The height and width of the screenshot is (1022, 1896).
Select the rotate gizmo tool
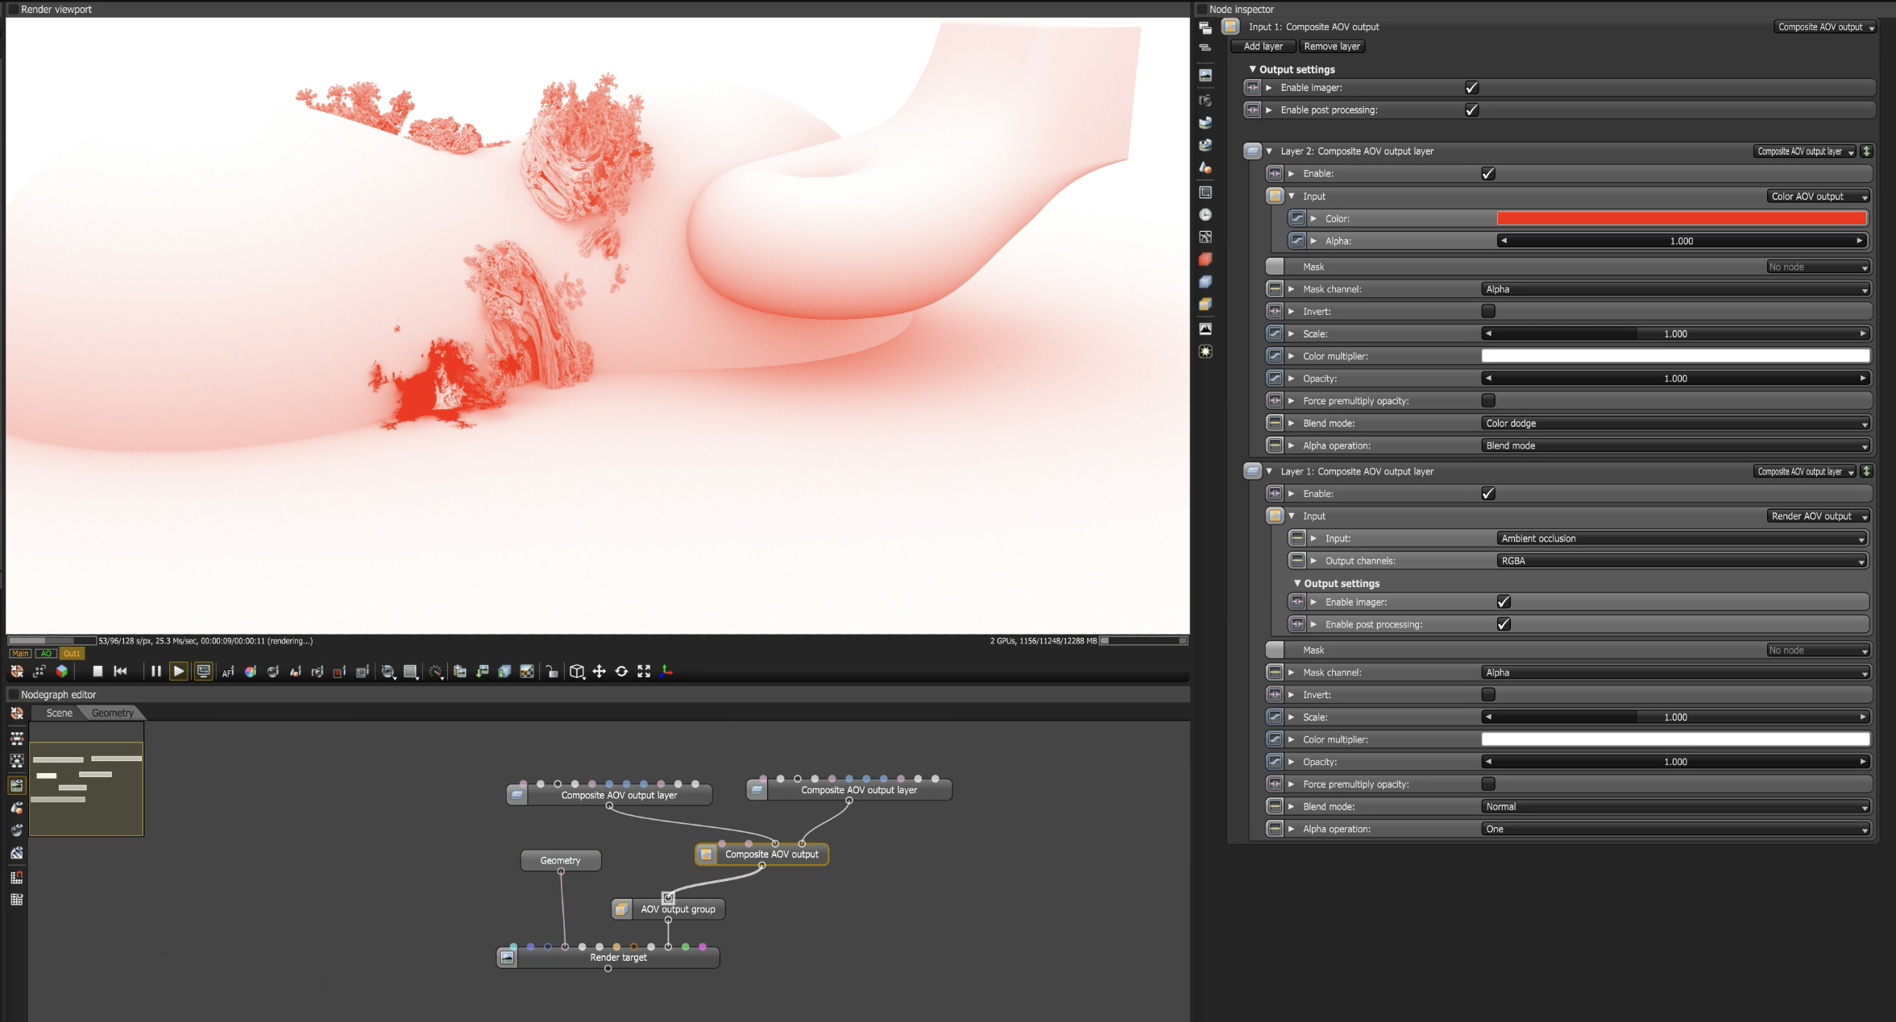[621, 671]
